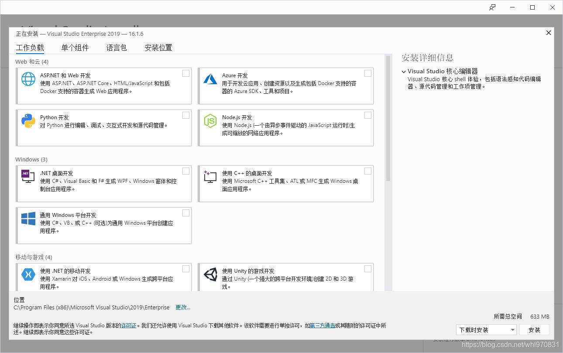This screenshot has width=563, height=353.
Task: Open the 第三方通告 third-party notices link
Action: [323, 326]
